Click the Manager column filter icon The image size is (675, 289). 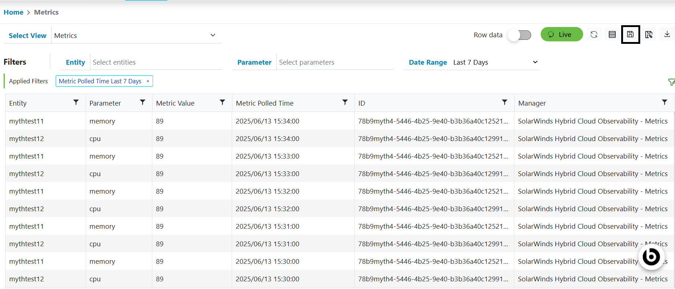[x=664, y=103]
